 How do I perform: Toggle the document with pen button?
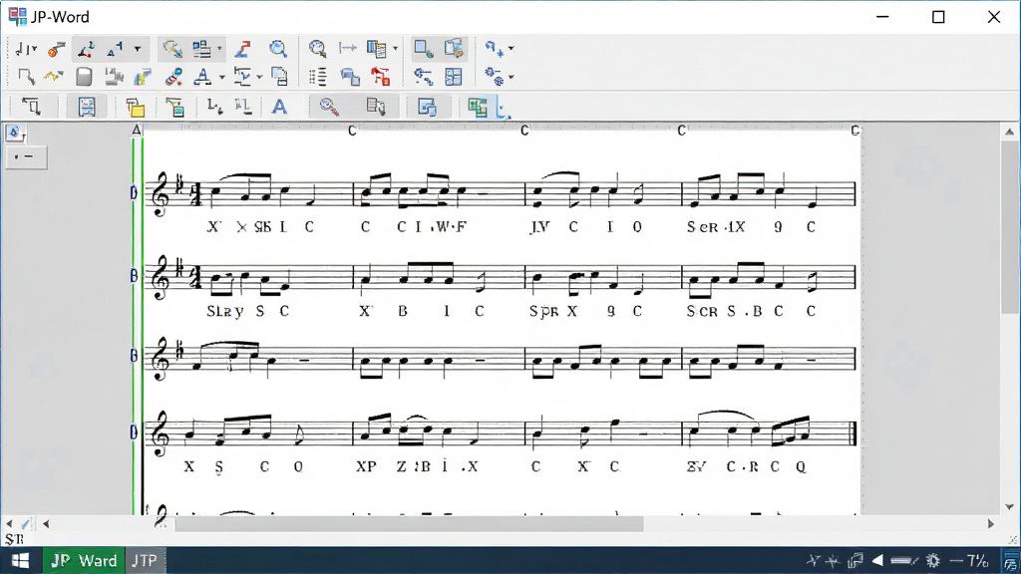tap(376, 107)
